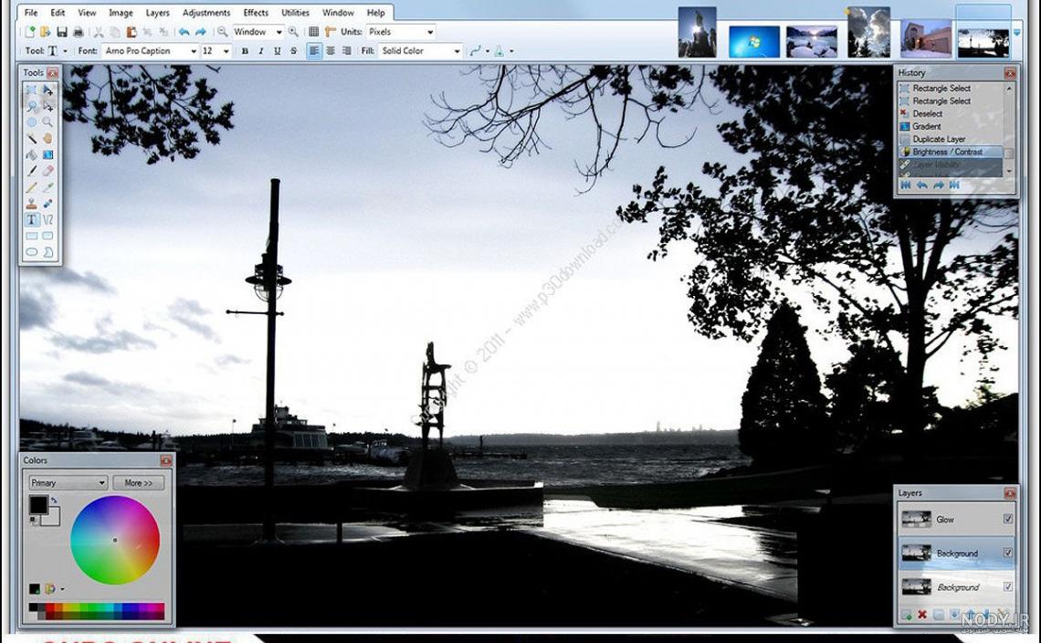Toggle bold text formatting

point(245,51)
